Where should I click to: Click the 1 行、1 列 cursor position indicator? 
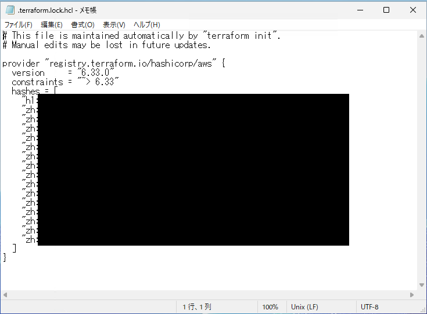coord(198,307)
